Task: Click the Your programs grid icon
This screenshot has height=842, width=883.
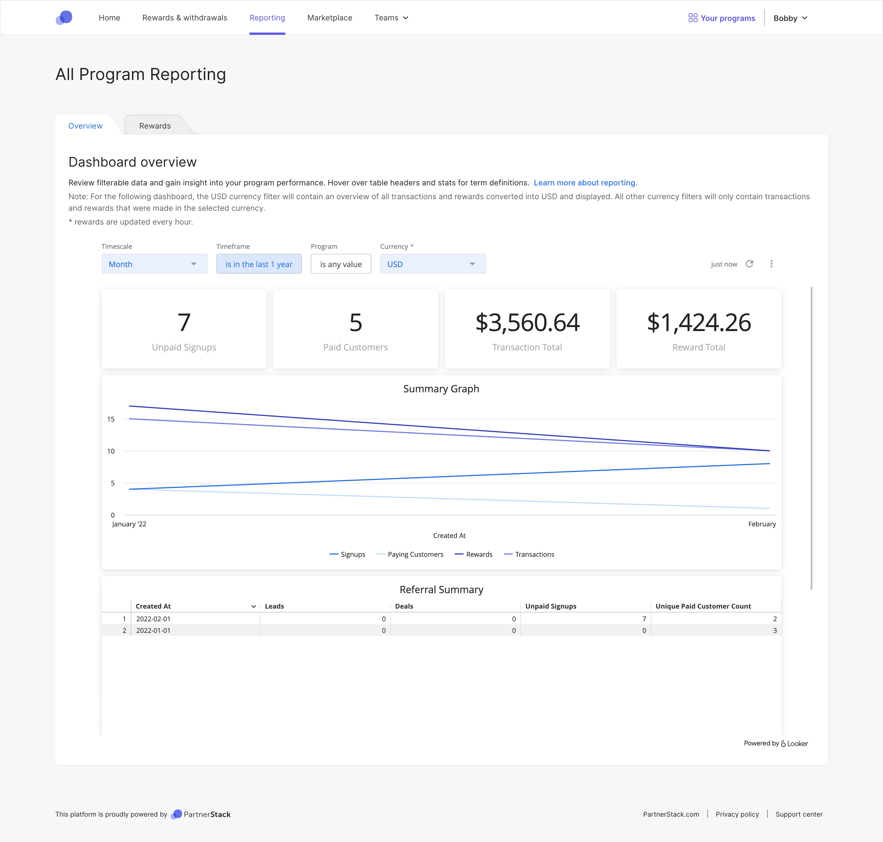Action: [693, 18]
